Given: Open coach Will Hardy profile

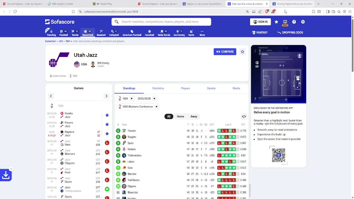Looking at the screenshot, I should tap(100, 64).
